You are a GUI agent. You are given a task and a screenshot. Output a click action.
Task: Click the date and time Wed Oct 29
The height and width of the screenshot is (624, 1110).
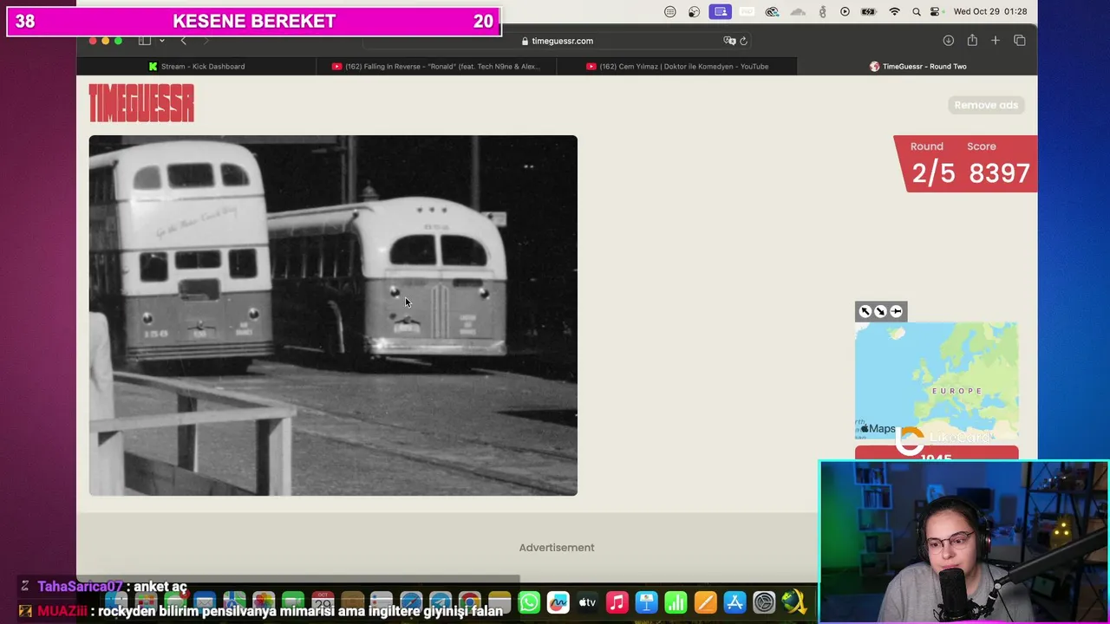click(990, 11)
